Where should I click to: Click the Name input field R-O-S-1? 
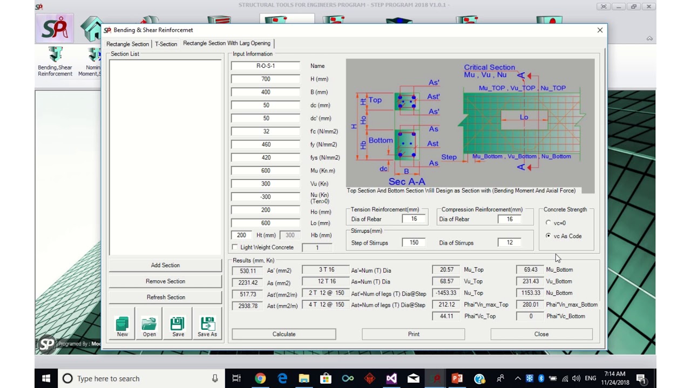266,66
